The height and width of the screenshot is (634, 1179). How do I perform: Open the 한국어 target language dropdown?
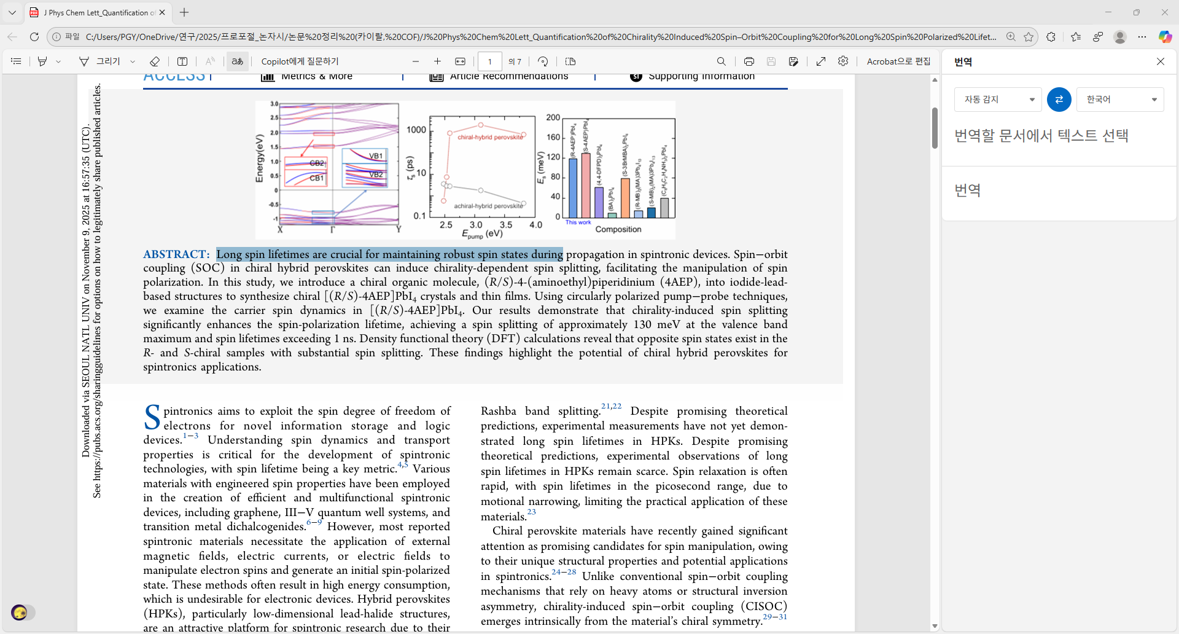[x=1119, y=99]
